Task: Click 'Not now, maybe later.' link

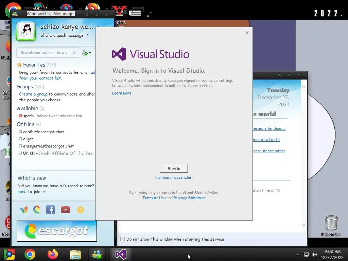Action: pyautogui.click(x=174, y=177)
